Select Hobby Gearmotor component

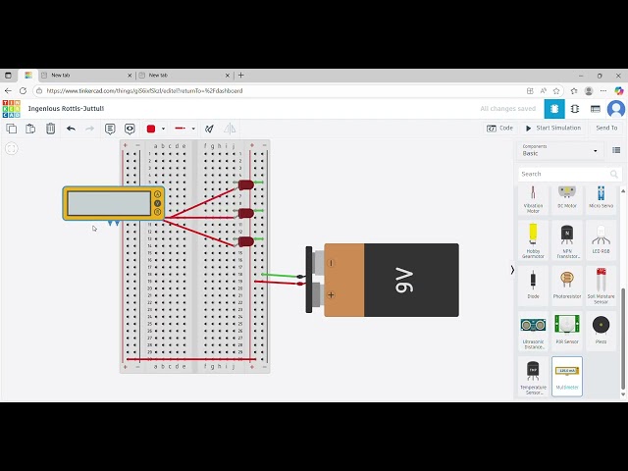tap(533, 240)
